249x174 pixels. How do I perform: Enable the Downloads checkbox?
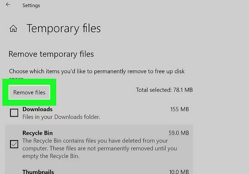(14, 113)
